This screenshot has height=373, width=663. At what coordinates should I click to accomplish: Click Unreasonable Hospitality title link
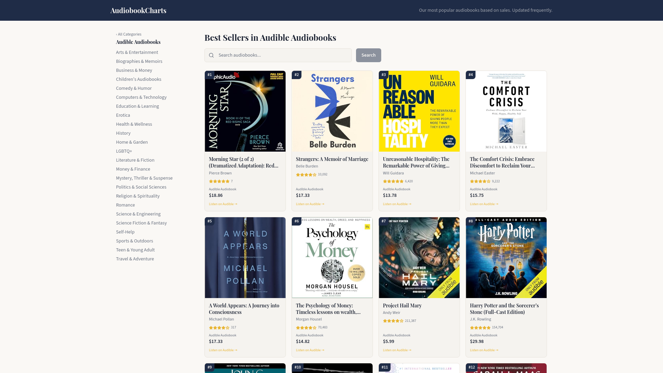416,162
